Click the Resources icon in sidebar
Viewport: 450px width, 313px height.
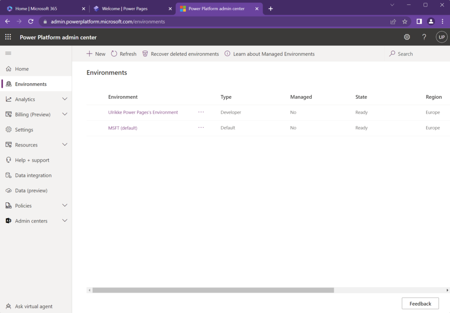9,145
